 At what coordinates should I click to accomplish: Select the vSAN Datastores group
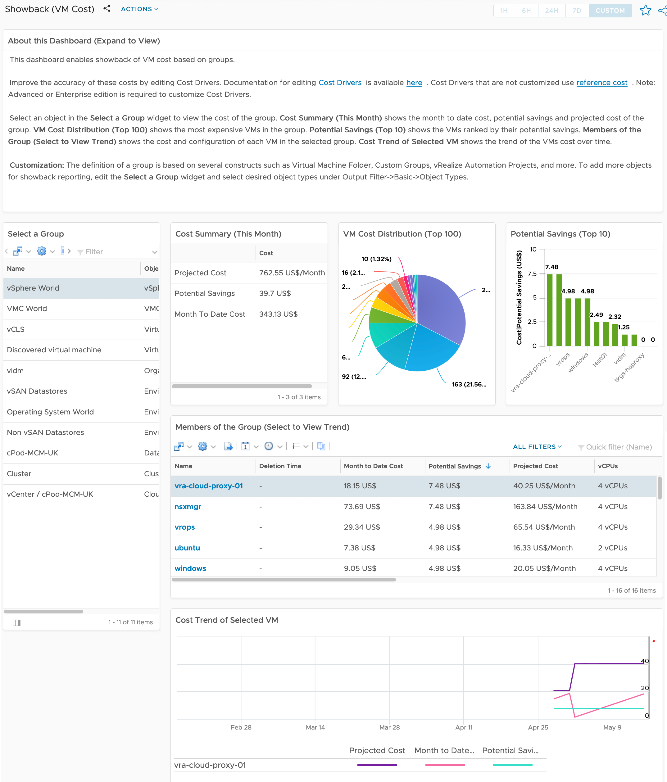81,391
